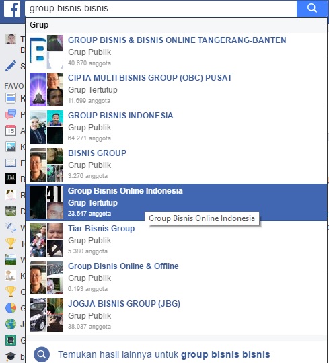Click the graduation cap icon in sidebar
This screenshot has height=363, width=329.
11,356
